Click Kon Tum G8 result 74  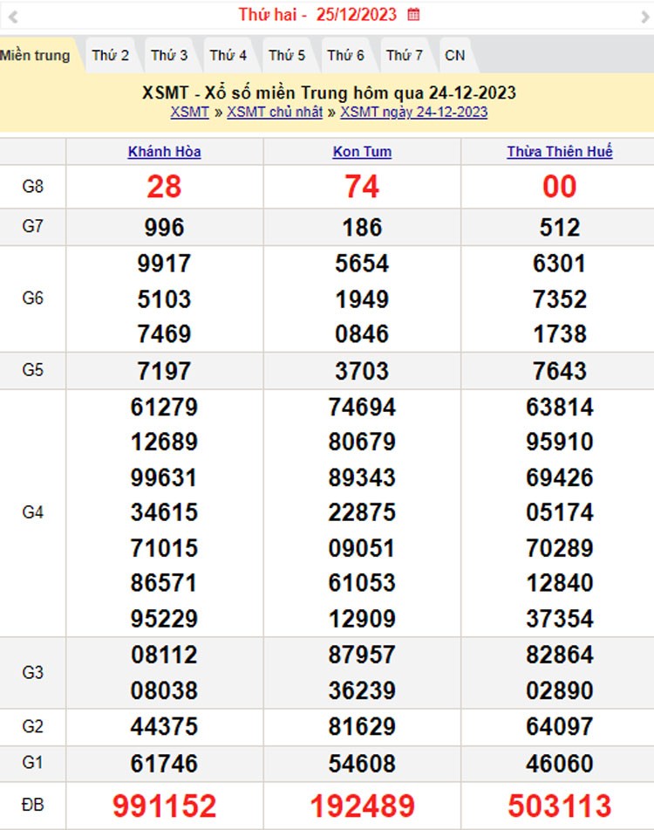362,187
